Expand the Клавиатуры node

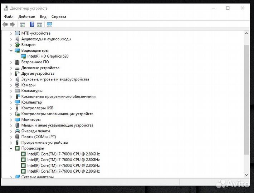pyautogui.click(x=11, y=91)
